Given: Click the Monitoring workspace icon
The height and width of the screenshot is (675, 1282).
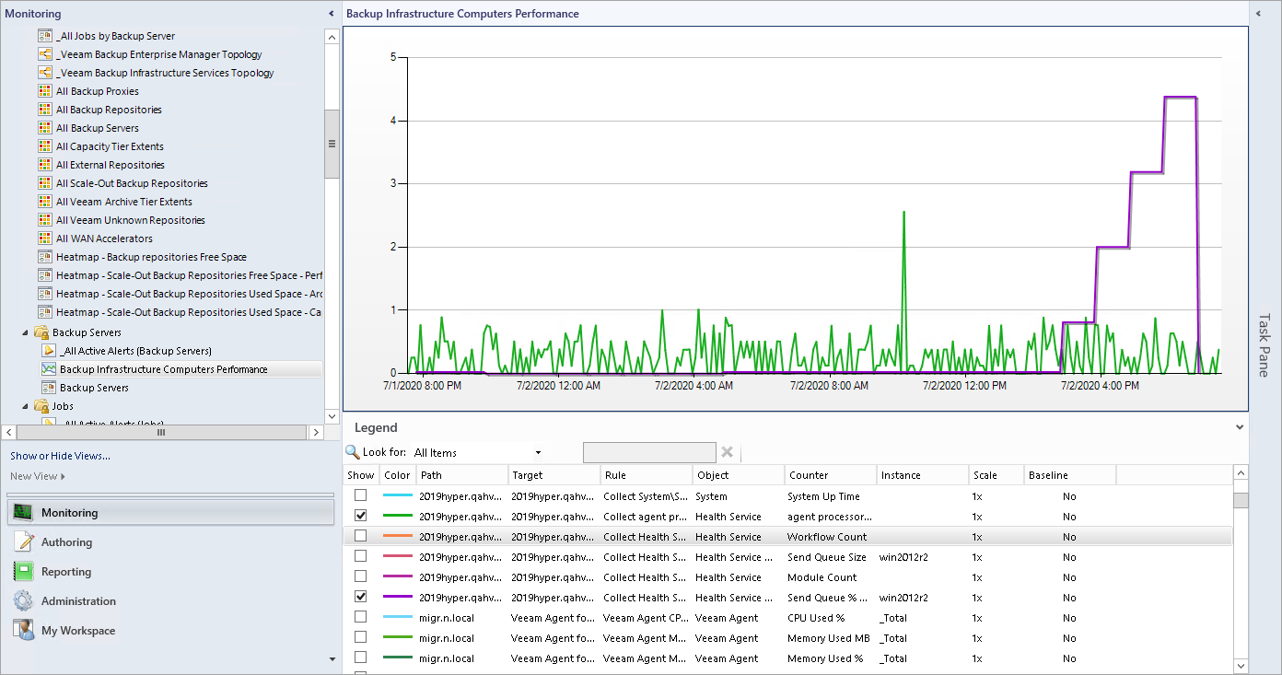Looking at the screenshot, I should (23, 513).
